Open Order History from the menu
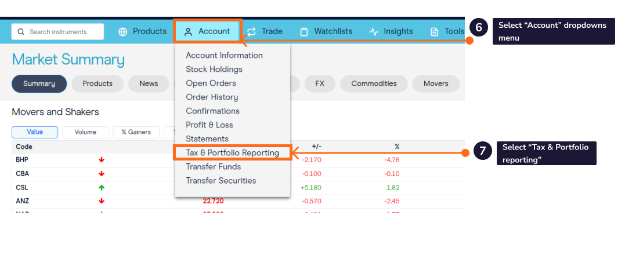The width and height of the screenshot is (625, 259). (x=212, y=97)
